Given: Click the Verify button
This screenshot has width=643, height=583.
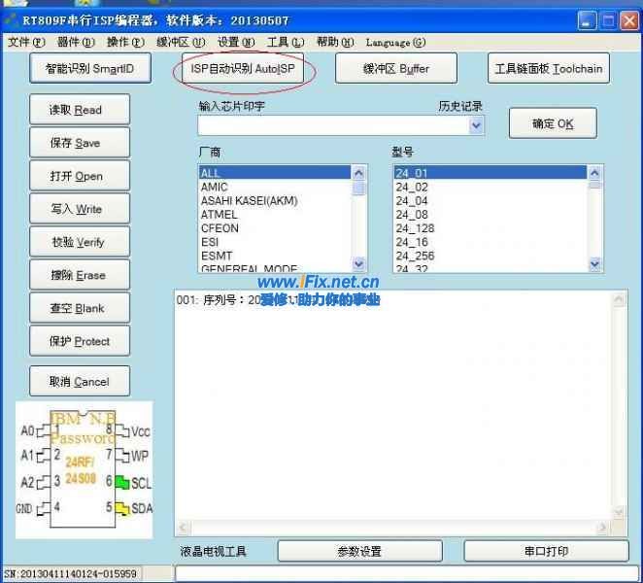Looking at the screenshot, I should (79, 242).
